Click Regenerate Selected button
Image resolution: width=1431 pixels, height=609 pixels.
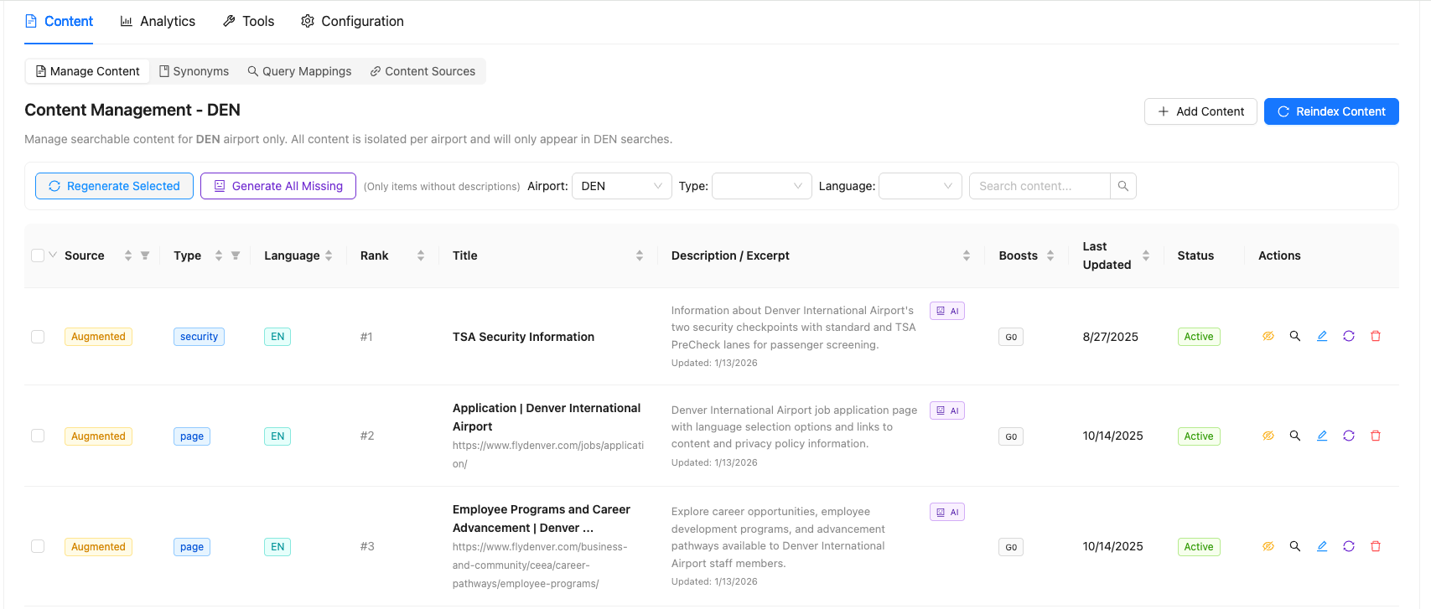pyautogui.click(x=114, y=186)
